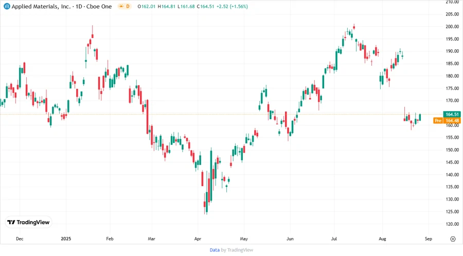Click the 155.00 price axis label

[452, 137]
